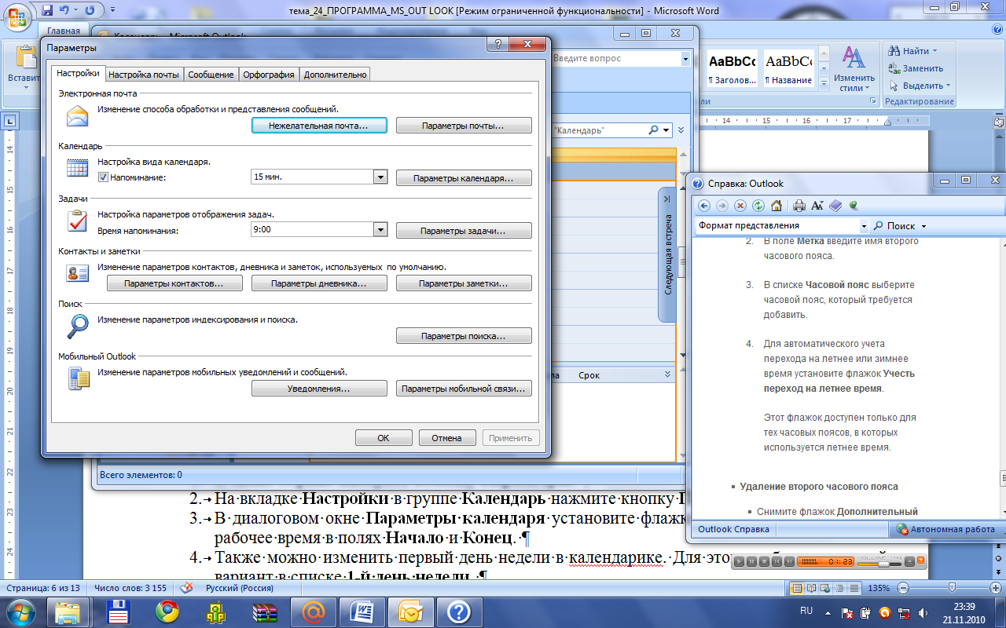Viewport: 1006px width, 628px height.
Task: Click Stop icon in Outlook Help toolbar
Action: tap(740, 206)
